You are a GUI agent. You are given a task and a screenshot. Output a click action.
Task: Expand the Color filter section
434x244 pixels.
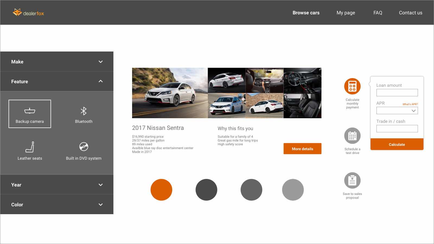coord(57,204)
